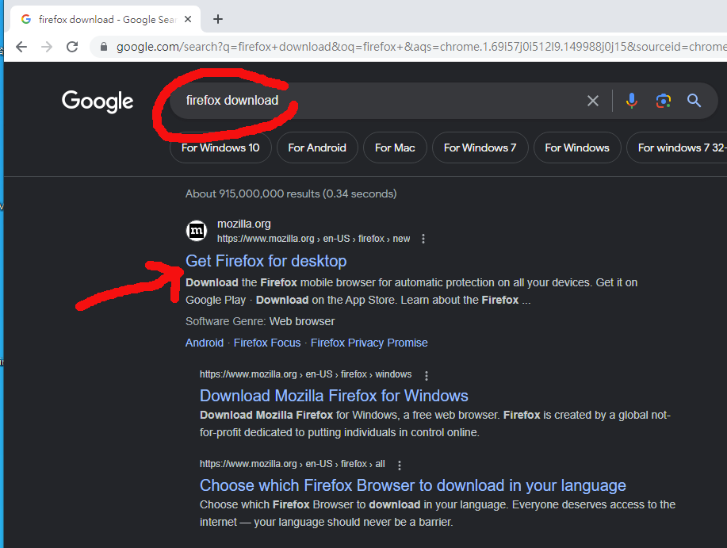Open three-dot menu beside mozilla.org result URL
This screenshot has width=727, height=548.
pos(423,239)
